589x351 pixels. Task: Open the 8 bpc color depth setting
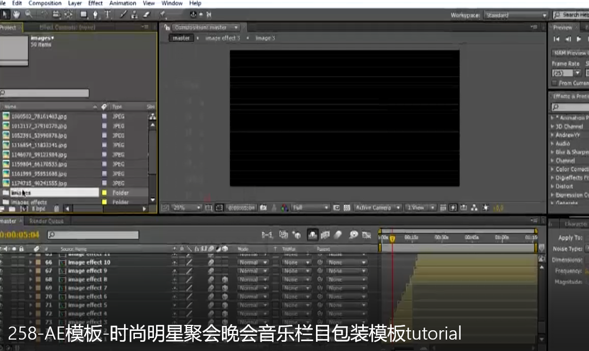coord(38,209)
